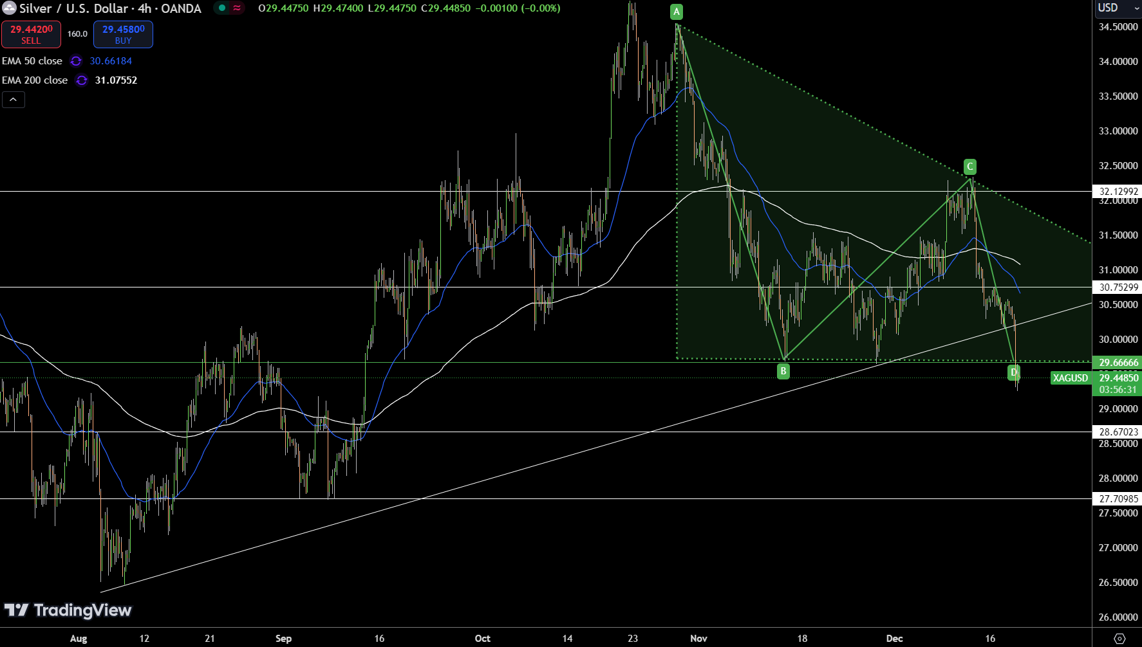Open chart settings gear icon

(x=1119, y=639)
